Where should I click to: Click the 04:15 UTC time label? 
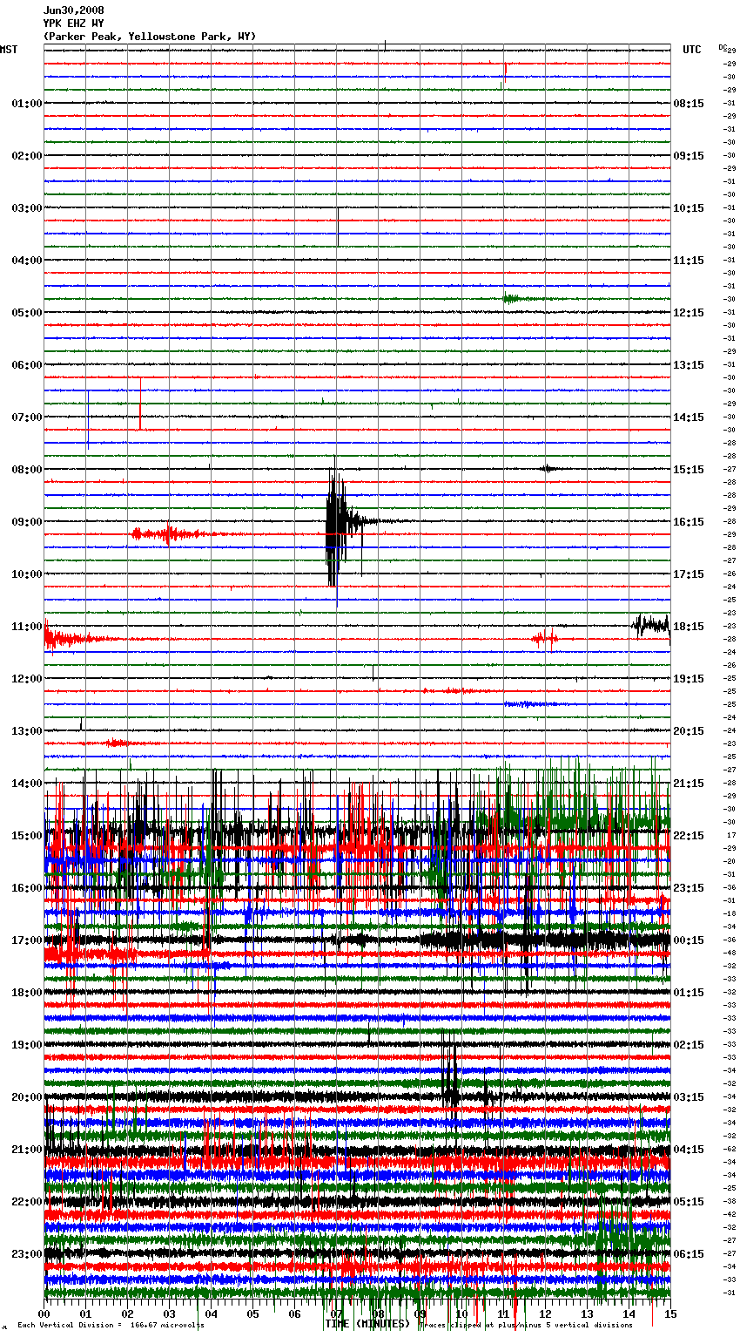[x=689, y=1150]
